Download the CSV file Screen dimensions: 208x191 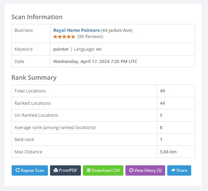coord(103,170)
